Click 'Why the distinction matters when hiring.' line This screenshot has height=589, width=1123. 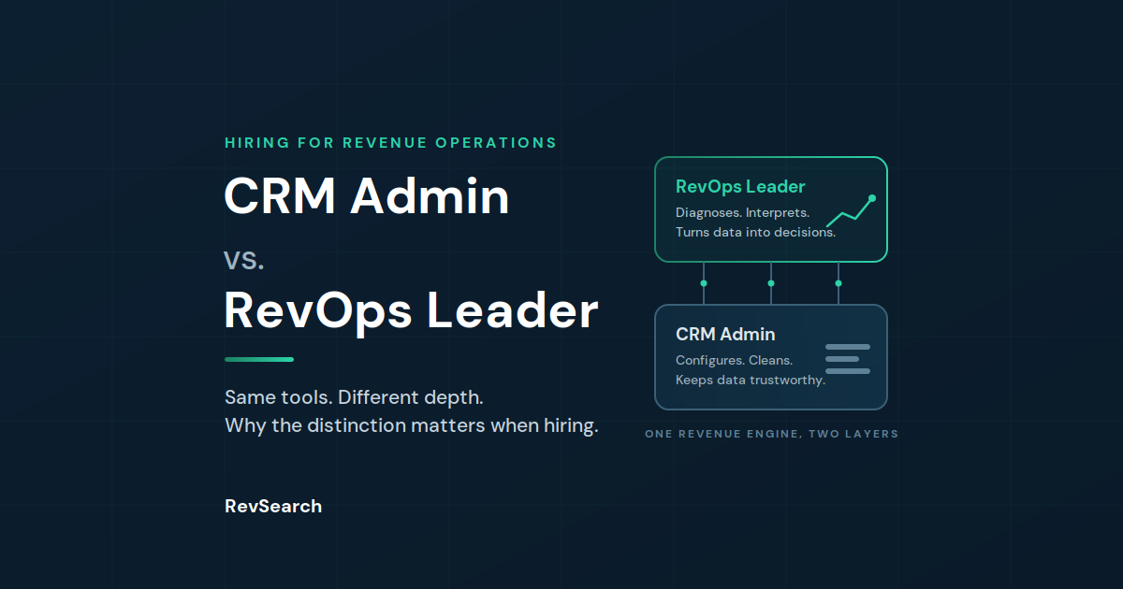[x=411, y=426]
